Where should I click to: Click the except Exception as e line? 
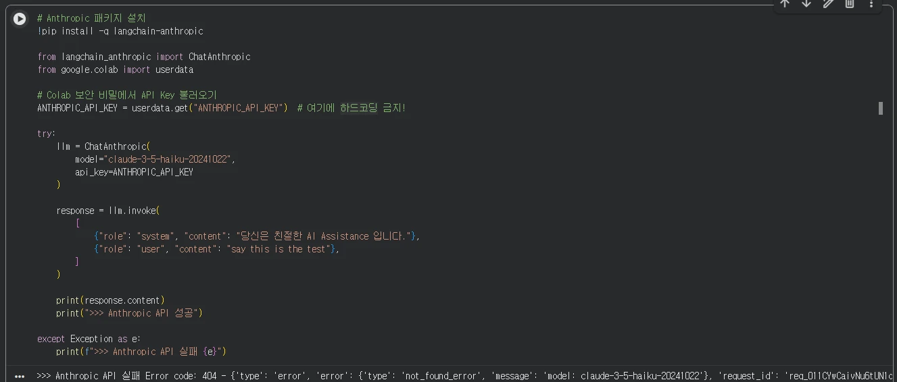click(89, 339)
